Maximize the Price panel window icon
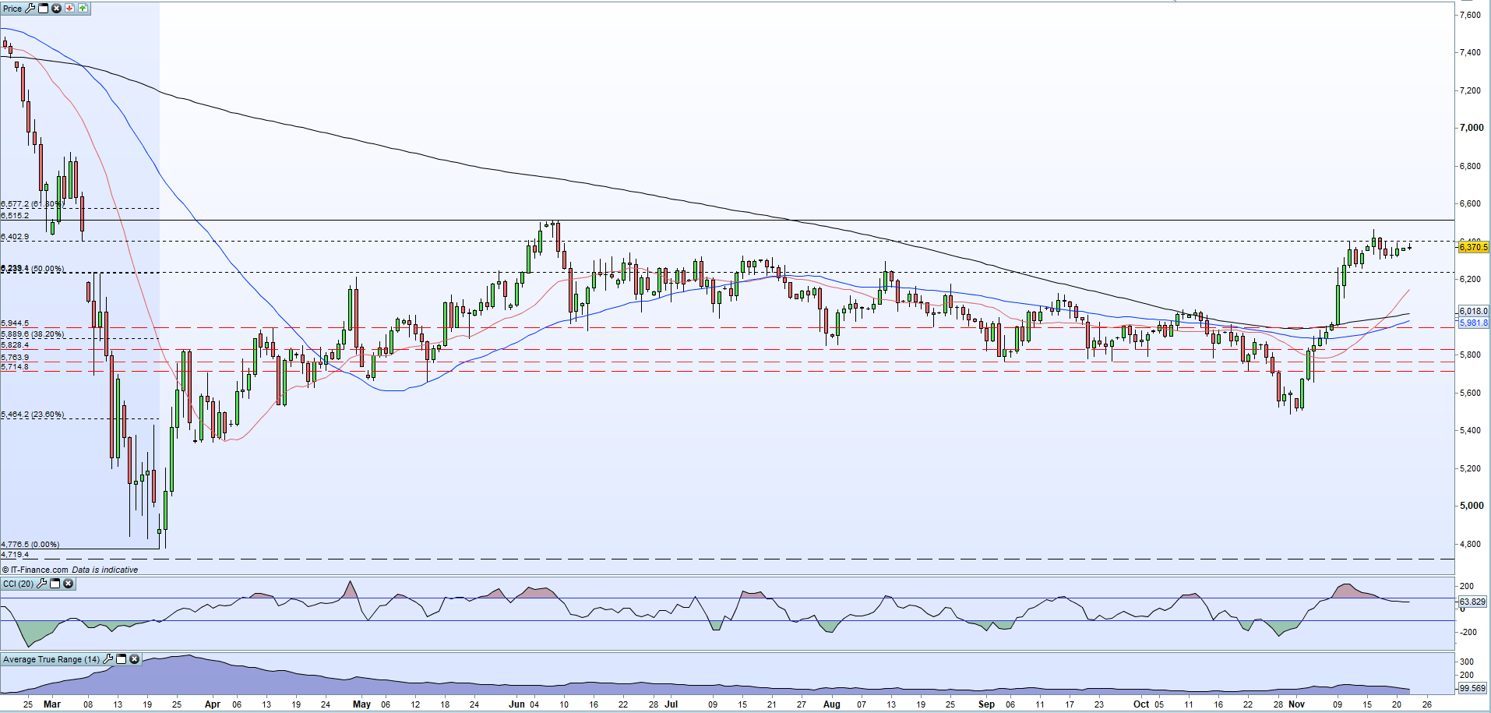This screenshot has height=713, width=1491. (x=44, y=8)
